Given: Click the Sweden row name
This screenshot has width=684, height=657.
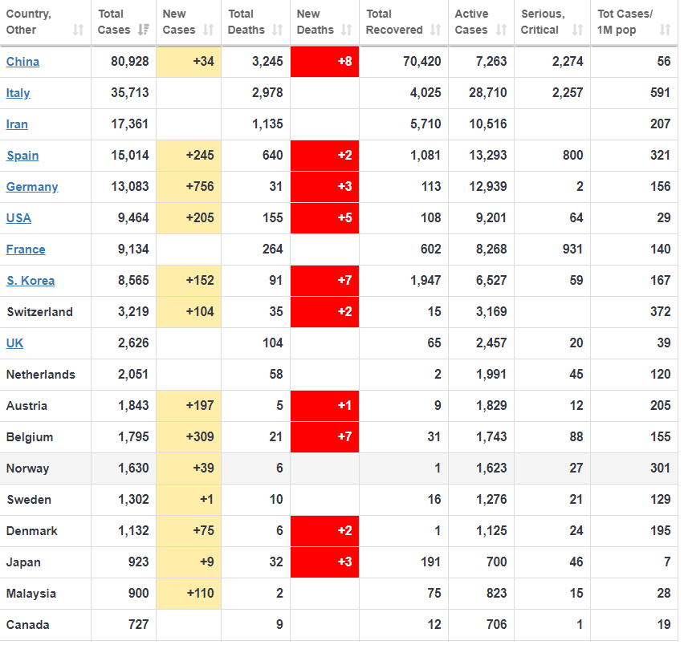Looking at the screenshot, I should pyautogui.click(x=29, y=500).
